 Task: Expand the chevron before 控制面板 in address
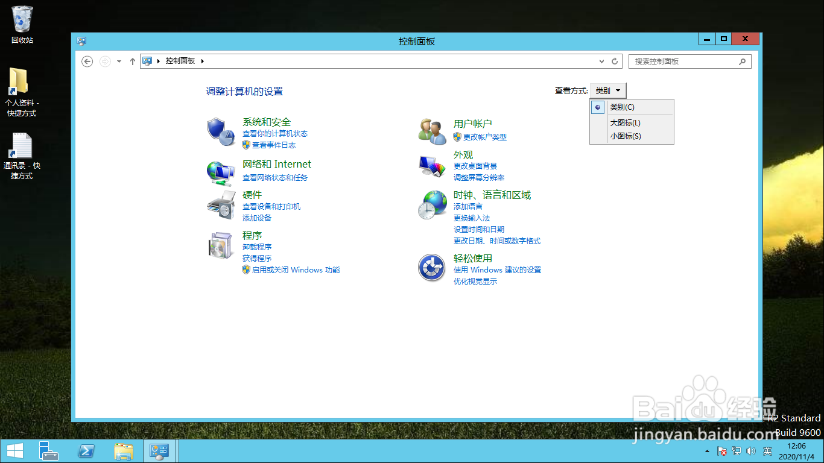click(159, 61)
